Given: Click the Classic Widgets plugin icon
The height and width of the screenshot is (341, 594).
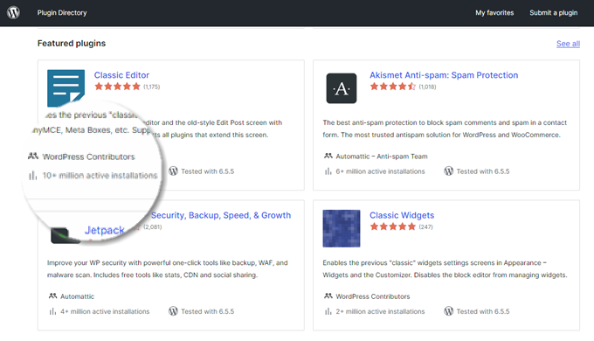Looking at the screenshot, I should coord(342,228).
